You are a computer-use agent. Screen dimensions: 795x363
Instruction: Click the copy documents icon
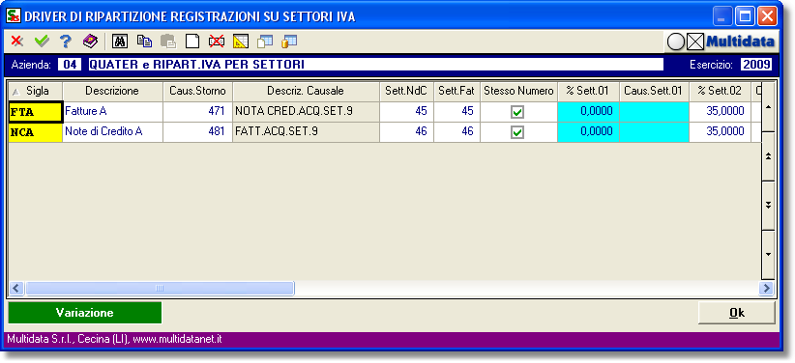click(x=144, y=41)
